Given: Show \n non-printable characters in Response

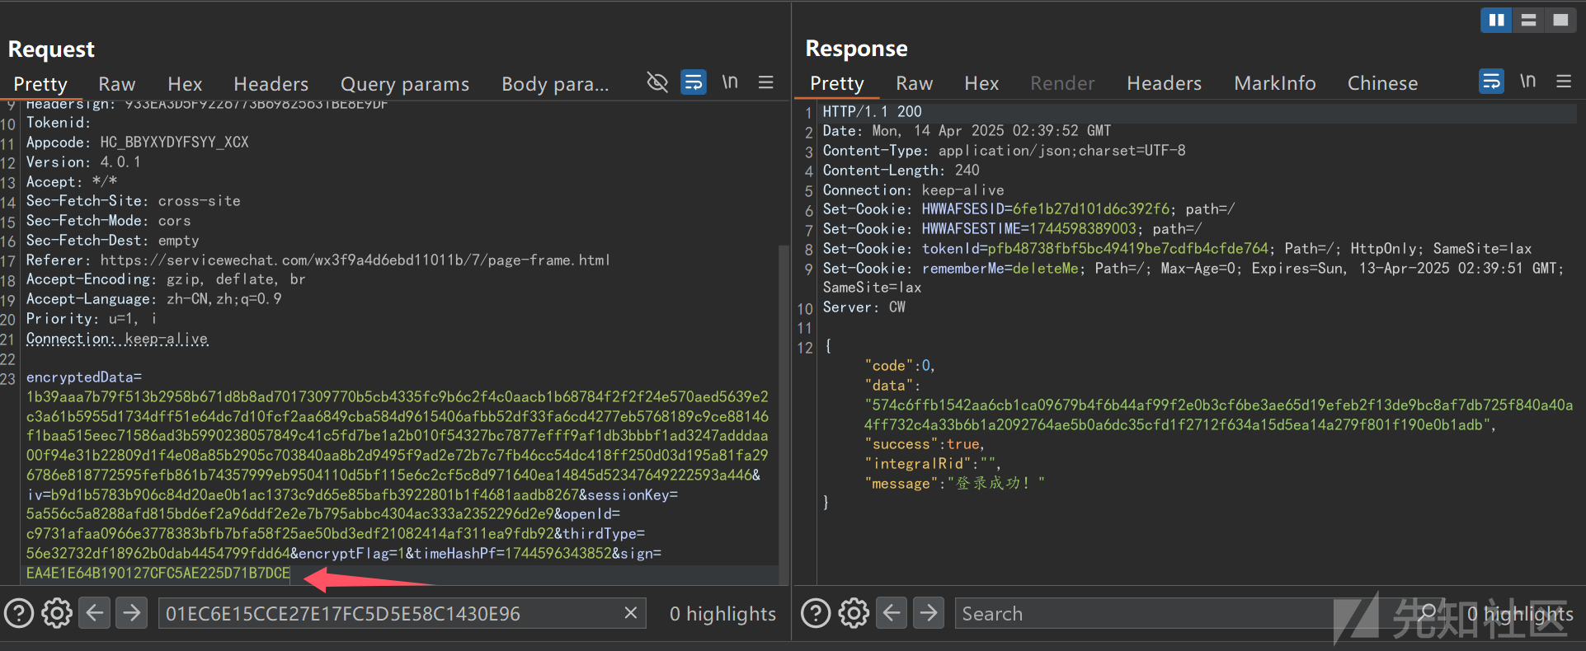Looking at the screenshot, I should click(1527, 82).
